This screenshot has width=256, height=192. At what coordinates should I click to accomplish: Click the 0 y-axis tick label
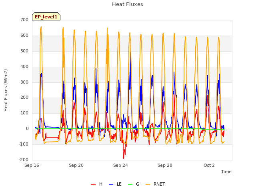28,129
